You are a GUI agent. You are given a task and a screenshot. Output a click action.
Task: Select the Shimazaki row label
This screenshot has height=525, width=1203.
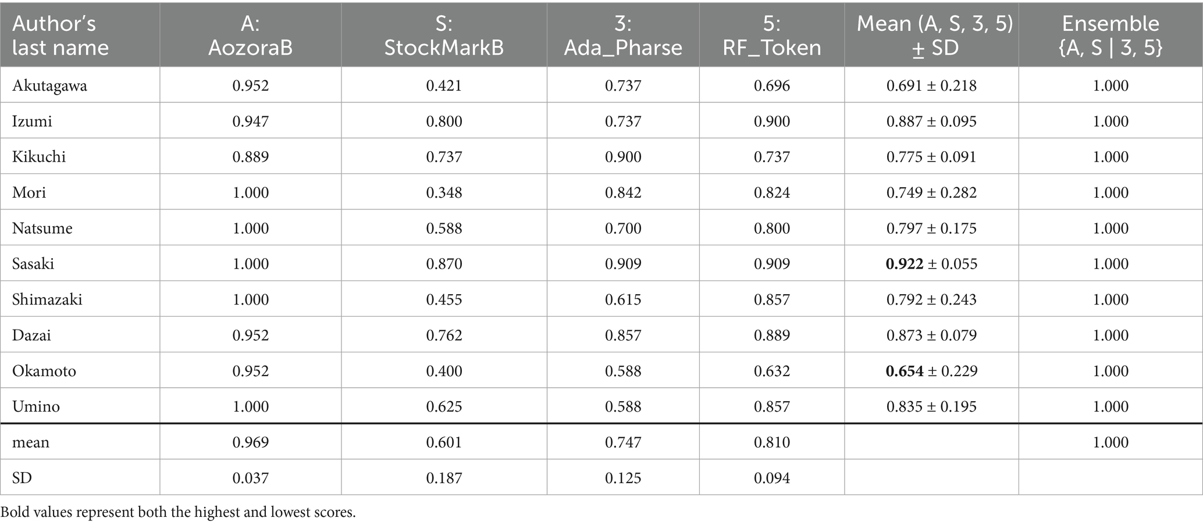47,299
